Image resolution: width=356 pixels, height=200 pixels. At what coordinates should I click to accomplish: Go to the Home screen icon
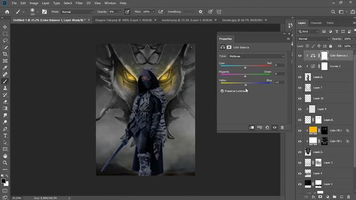pos(7,12)
